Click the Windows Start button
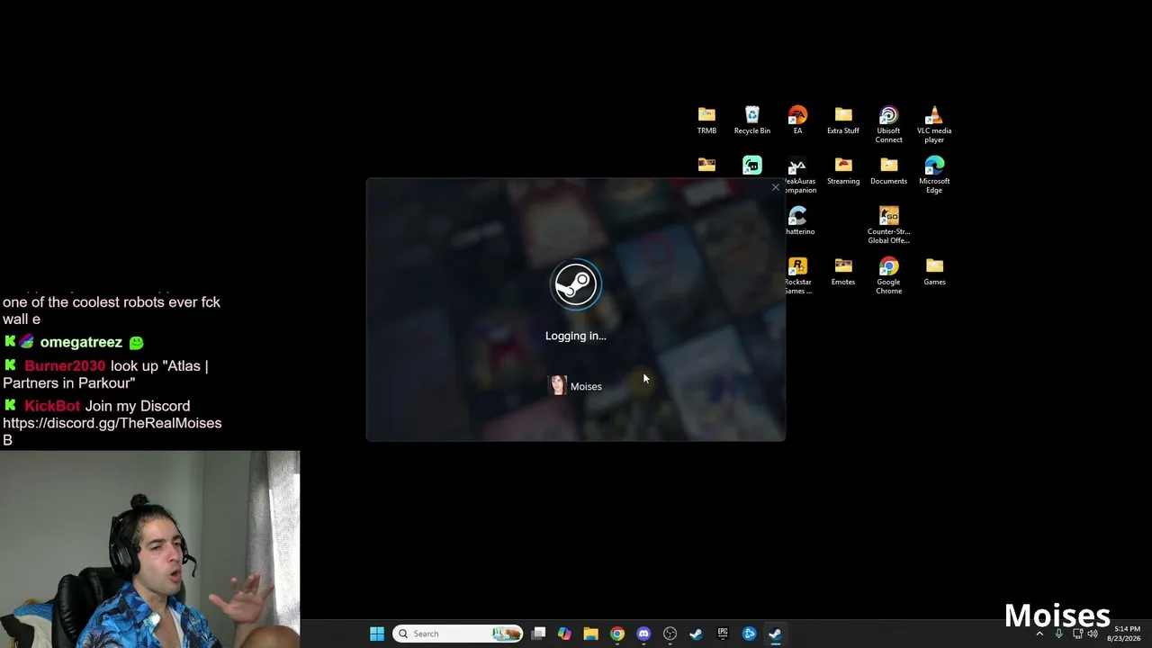 point(377,634)
